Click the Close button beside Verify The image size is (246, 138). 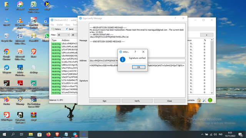click(170, 101)
